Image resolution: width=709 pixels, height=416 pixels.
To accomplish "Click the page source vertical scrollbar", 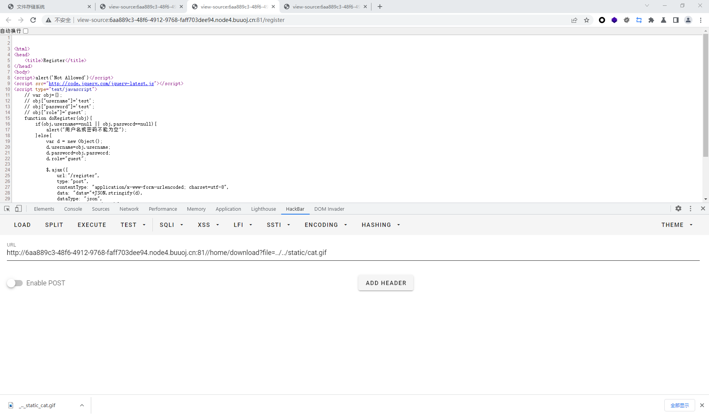I will tap(706, 95).
